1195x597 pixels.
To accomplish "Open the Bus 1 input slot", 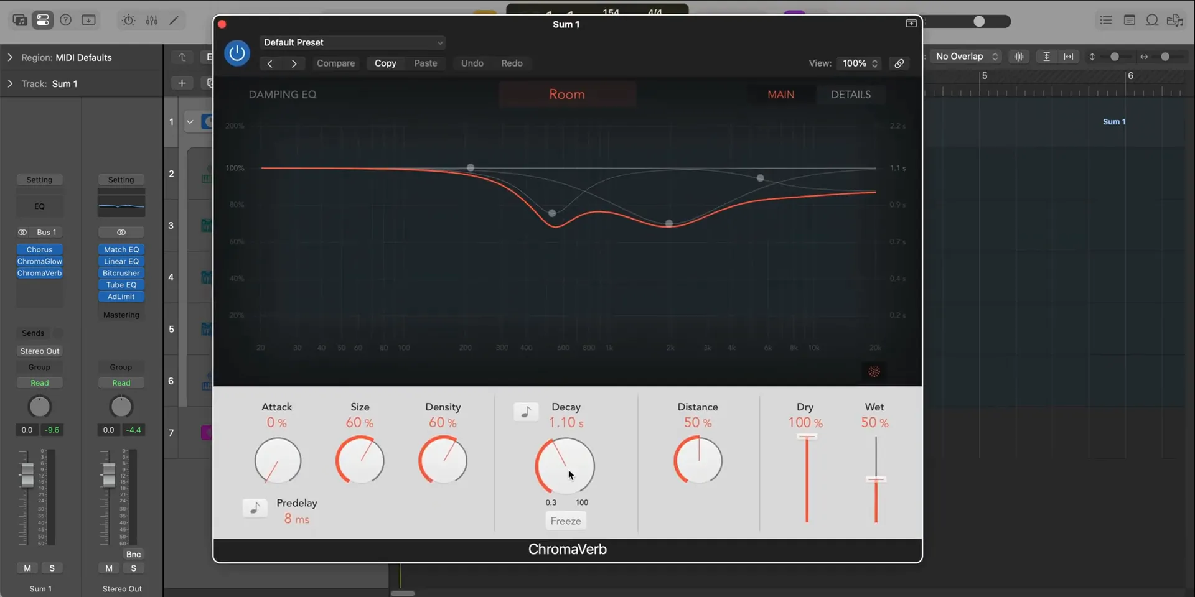I will (46, 232).
